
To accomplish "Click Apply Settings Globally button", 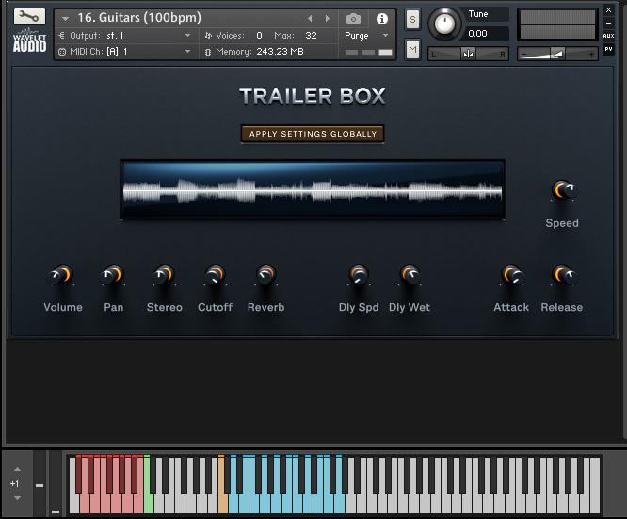I will 313,134.
